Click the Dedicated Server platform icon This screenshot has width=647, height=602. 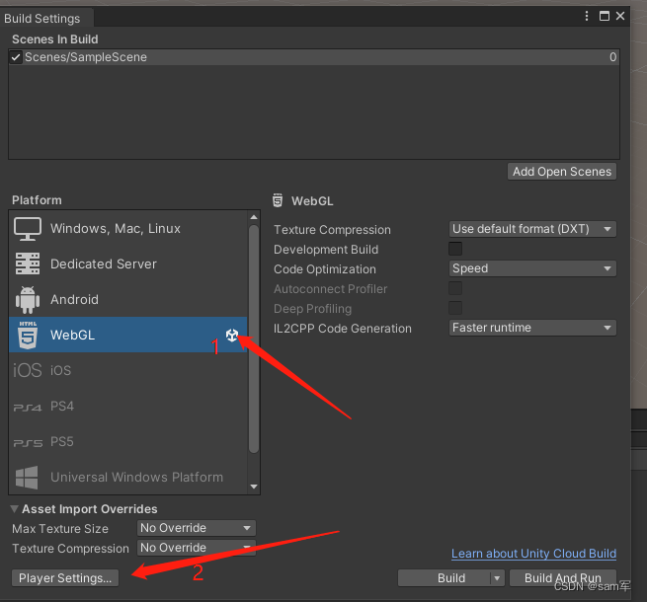[28, 263]
